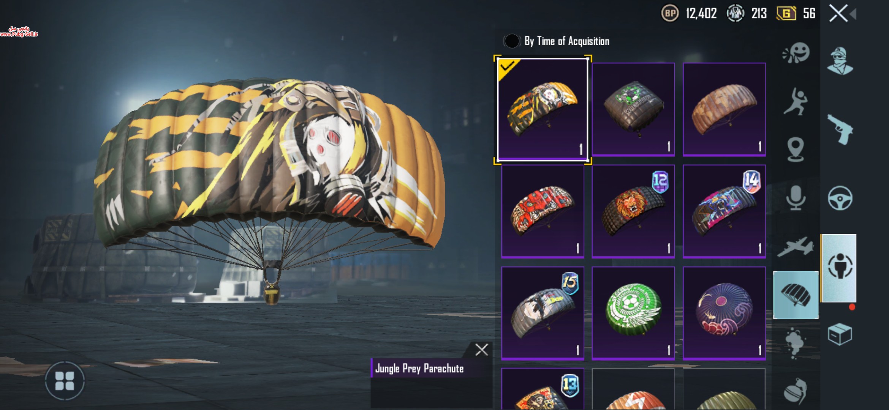The image size is (889, 410).
Task: Dismiss the Jungle Prey Parachute tooltip
Action: click(x=481, y=350)
